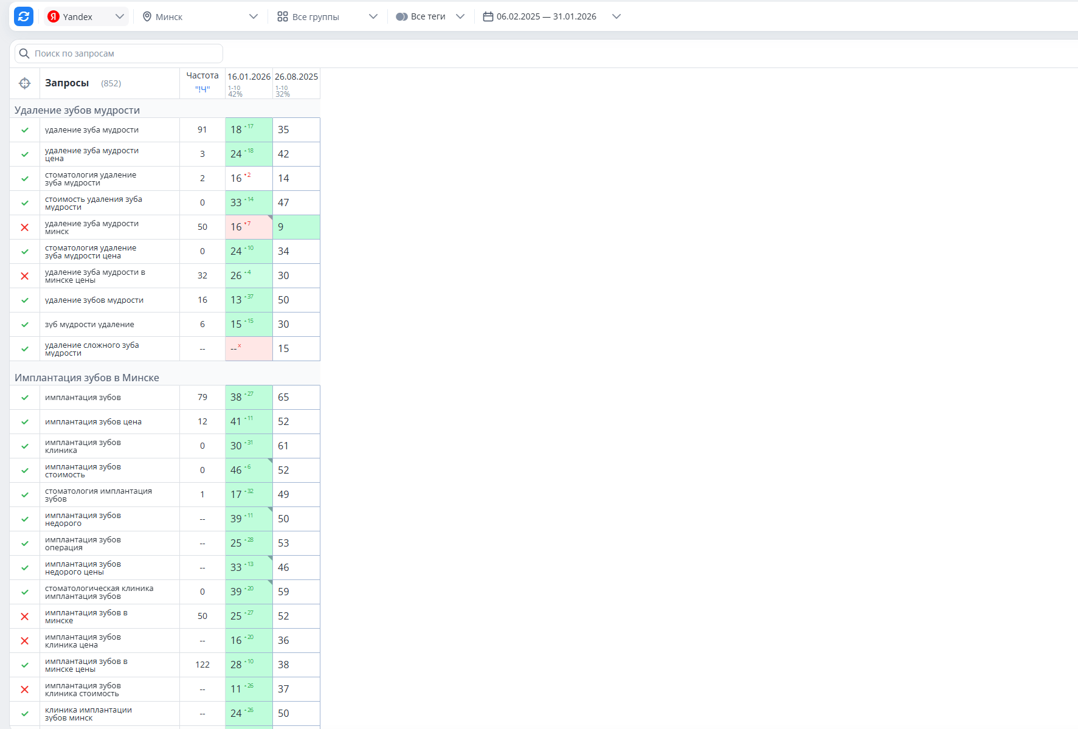
Task: Click the frequency value 91
Action: coord(202,130)
